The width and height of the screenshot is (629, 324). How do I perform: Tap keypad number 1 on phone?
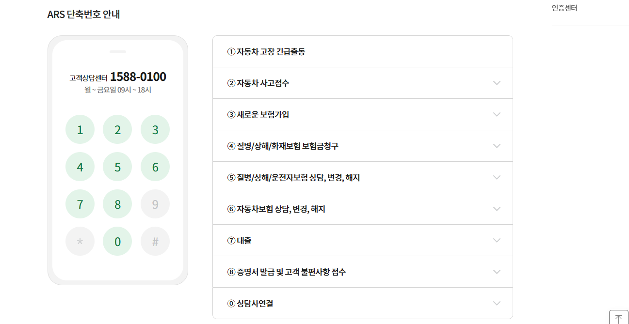pyautogui.click(x=80, y=129)
